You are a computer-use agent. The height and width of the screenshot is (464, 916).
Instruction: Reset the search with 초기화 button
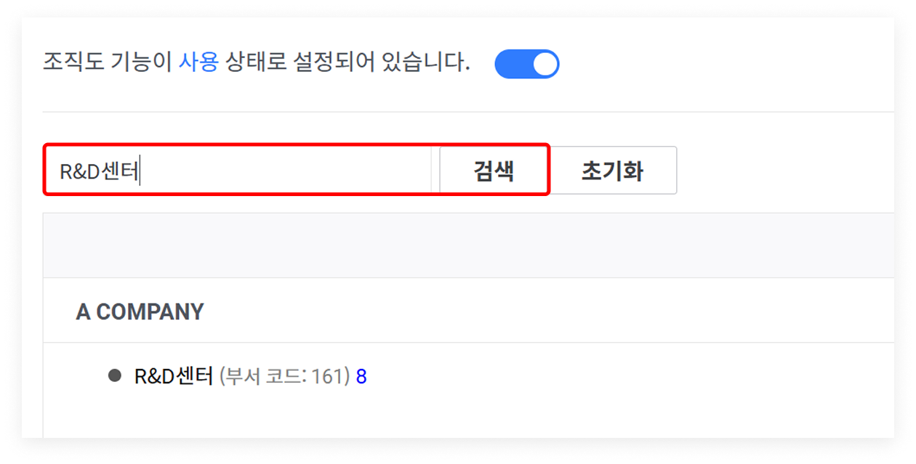[x=612, y=170]
